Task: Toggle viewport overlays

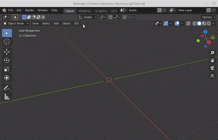Action: 177,24
